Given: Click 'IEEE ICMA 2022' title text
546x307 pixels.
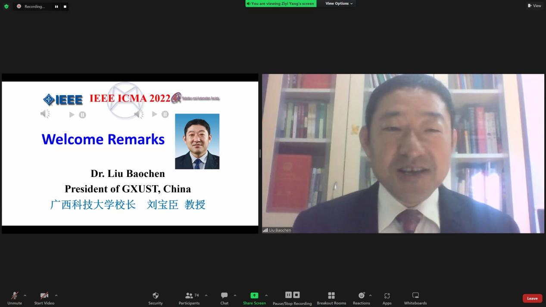Looking at the screenshot, I should point(130,98).
